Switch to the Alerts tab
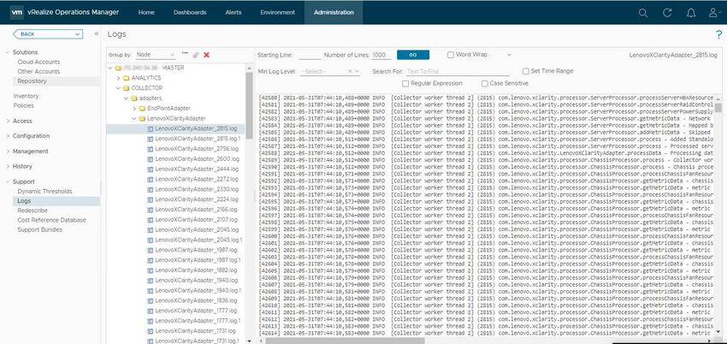Viewport: 727px width, 344px height. click(x=233, y=13)
